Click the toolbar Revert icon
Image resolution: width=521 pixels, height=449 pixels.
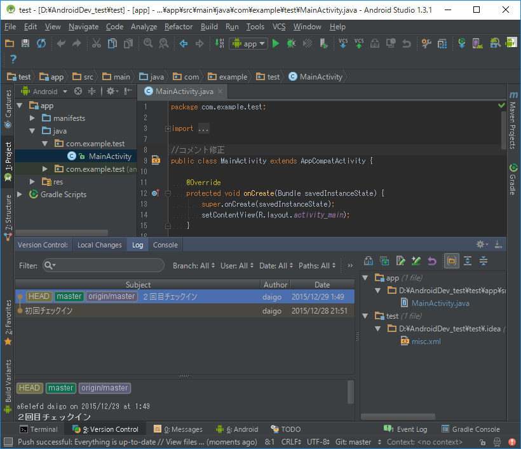pos(407,44)
